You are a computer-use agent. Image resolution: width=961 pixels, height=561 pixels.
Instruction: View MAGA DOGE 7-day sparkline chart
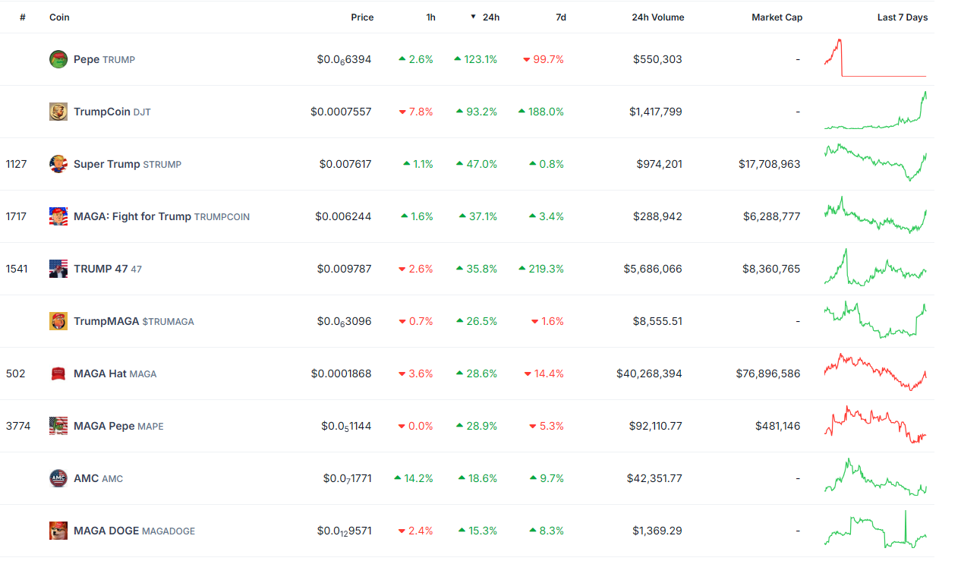pyautogui.click(x=875, y=529)
